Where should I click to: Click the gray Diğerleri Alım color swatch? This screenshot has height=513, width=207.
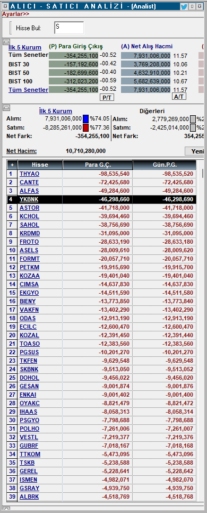click(193, 119)
